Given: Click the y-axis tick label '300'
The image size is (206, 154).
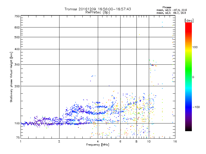Looking at the screenshot, I should coord(17,64).
